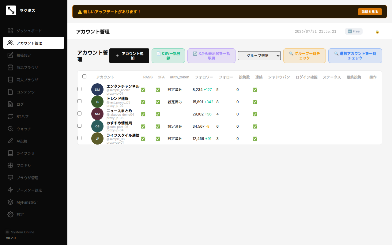Click the MyFans設定 layers icon

pyautogui.click(x=10, y=202)
